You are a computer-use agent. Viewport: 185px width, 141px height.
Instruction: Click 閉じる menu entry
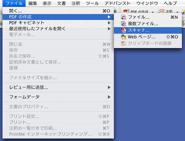click(x=58, y=44)
